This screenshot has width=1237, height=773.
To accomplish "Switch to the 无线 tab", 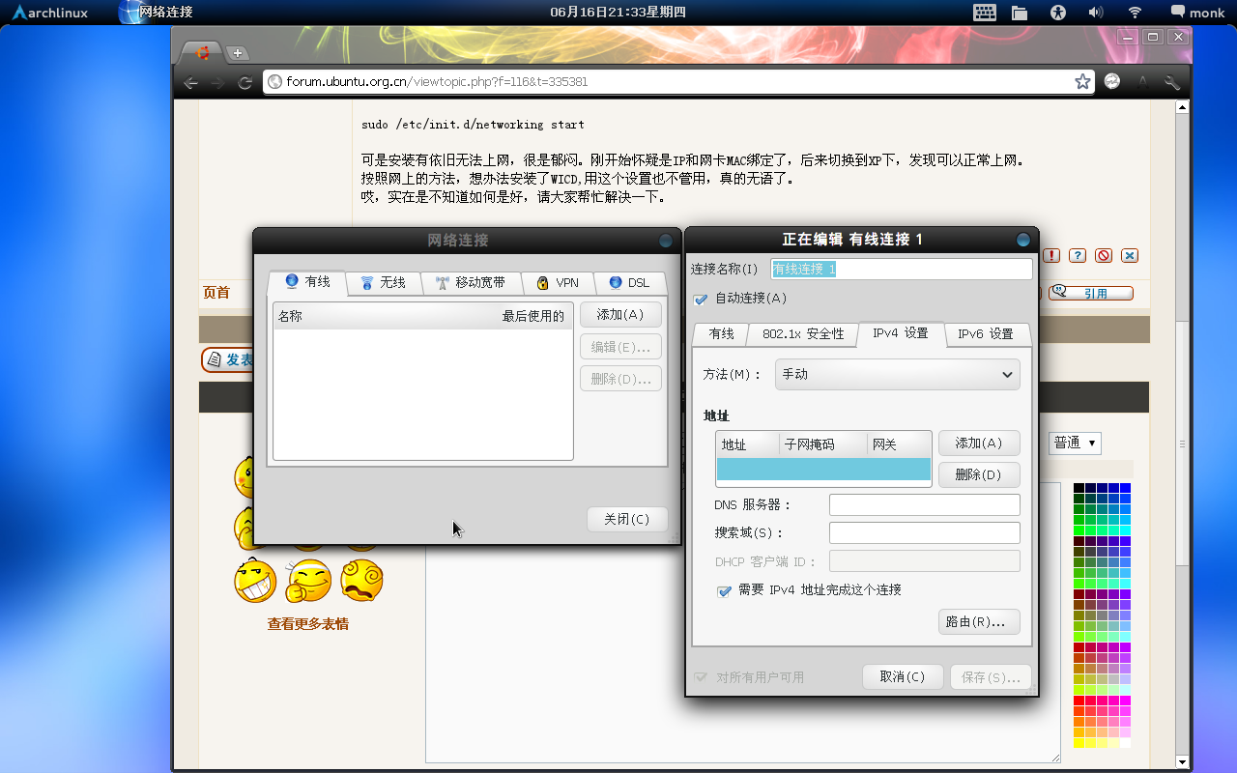I will click(383, 282).
